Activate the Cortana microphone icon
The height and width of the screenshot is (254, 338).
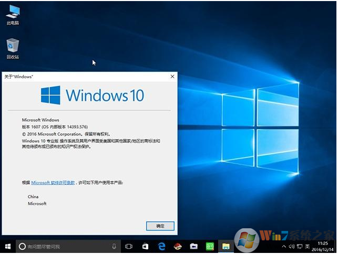coord(114,246)
